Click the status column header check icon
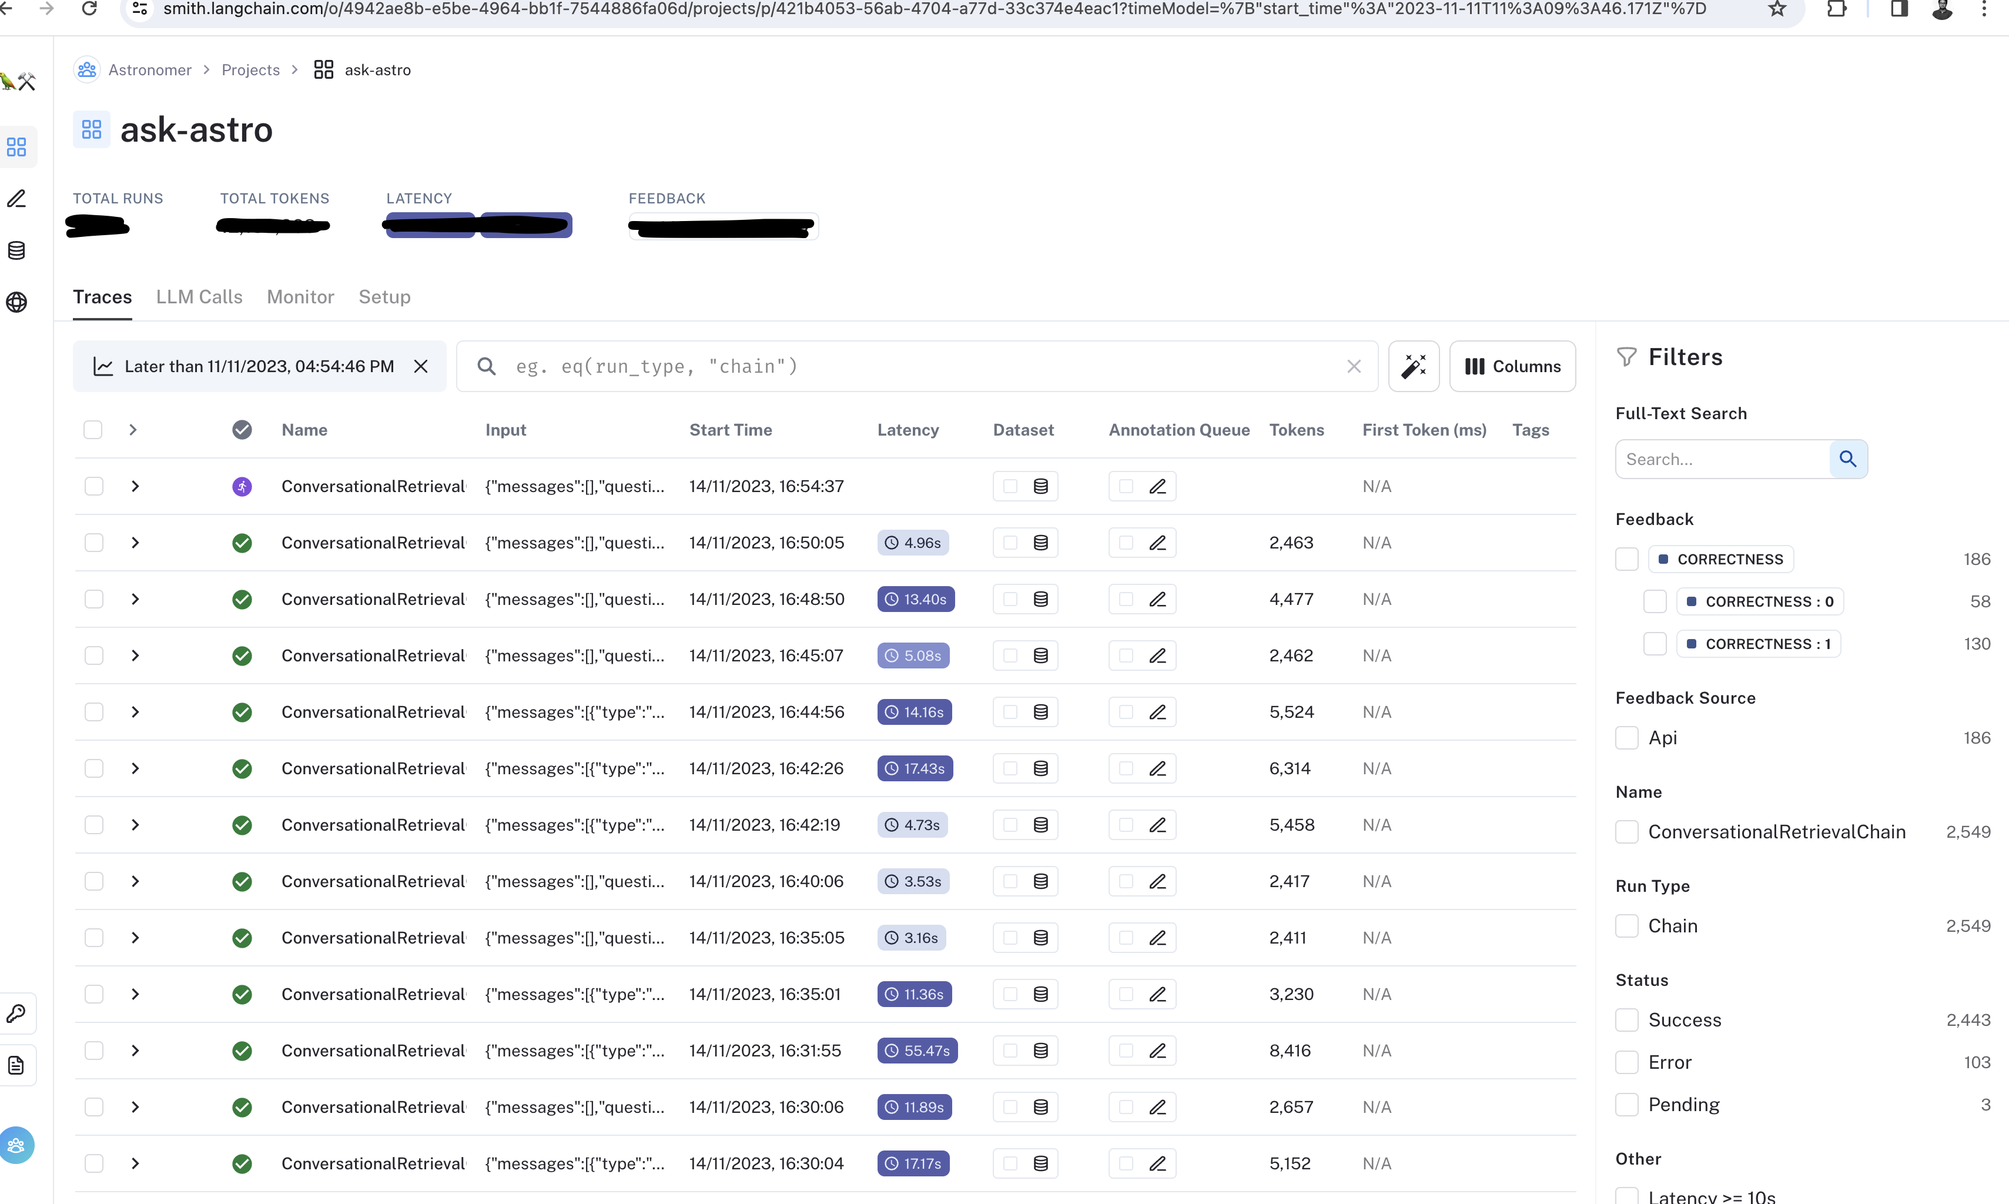 point(242,430)
